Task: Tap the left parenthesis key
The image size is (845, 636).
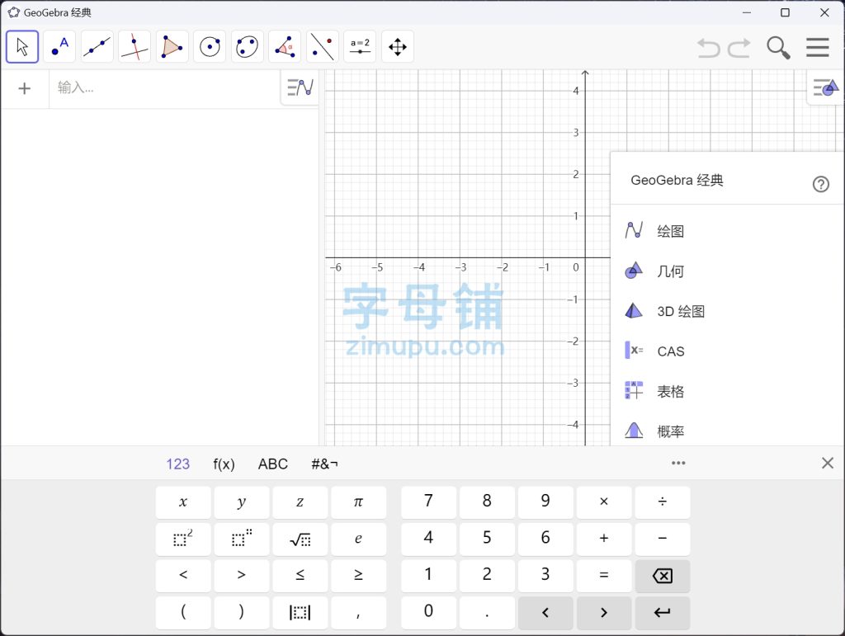Action: click(183, 612)
